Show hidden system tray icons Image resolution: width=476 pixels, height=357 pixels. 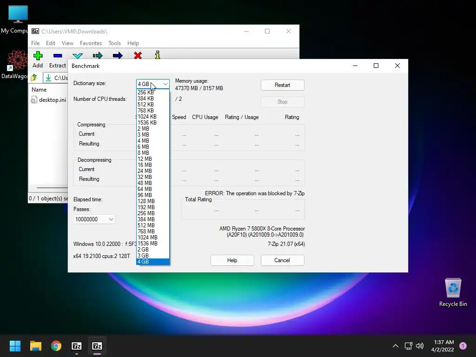(x=395, y=346)
